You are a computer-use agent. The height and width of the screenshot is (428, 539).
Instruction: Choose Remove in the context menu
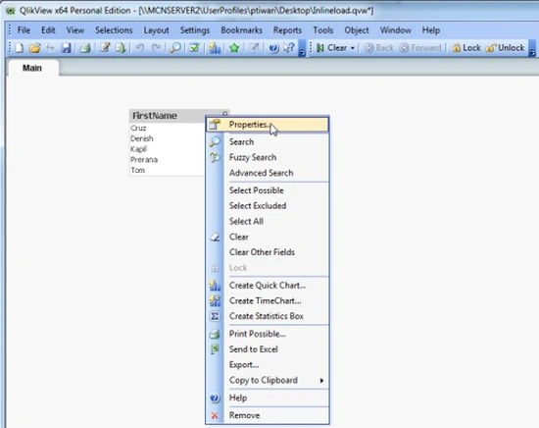click(268, 415)
